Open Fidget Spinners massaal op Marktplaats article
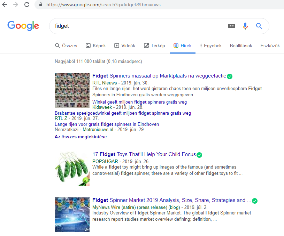 (159, 76)
